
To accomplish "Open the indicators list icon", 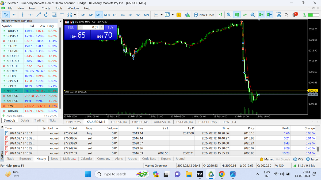I will (x=167, y=15).
